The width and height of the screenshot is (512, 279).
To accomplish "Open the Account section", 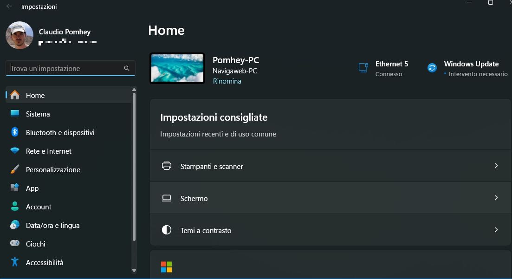I will [x=39, y=207].
